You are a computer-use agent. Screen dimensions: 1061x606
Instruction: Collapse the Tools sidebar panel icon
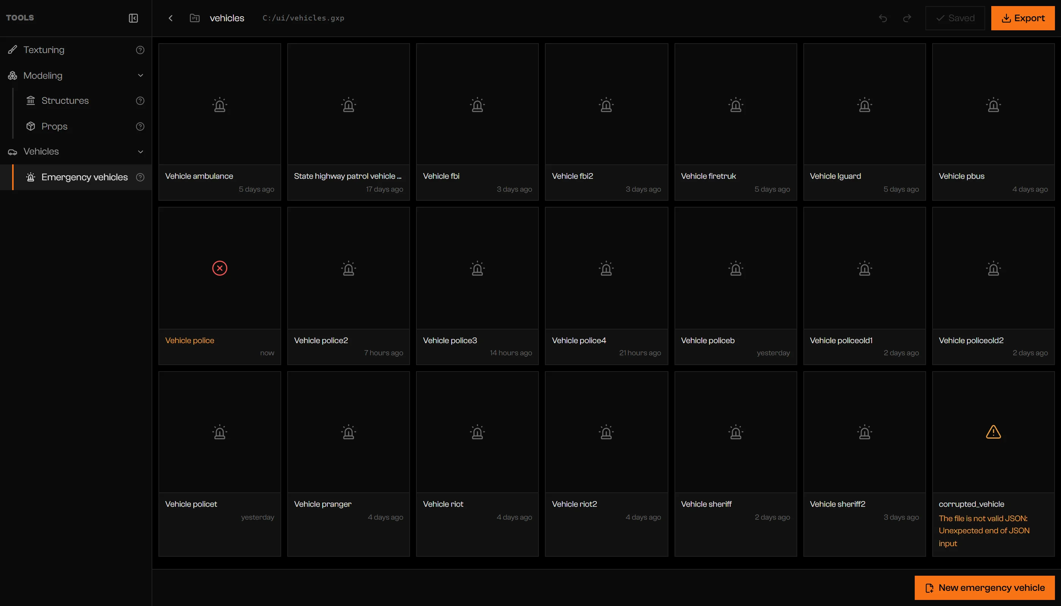[133, 18]
